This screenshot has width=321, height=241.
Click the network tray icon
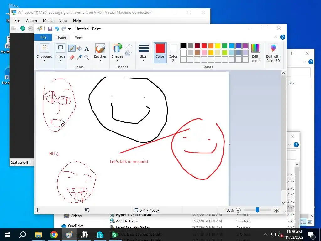pos(273,235)
